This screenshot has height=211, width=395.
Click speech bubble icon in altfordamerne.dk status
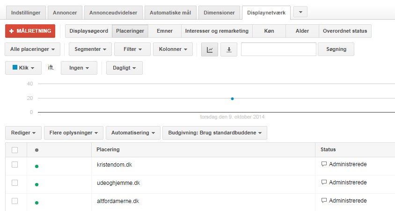coord(324,201)
